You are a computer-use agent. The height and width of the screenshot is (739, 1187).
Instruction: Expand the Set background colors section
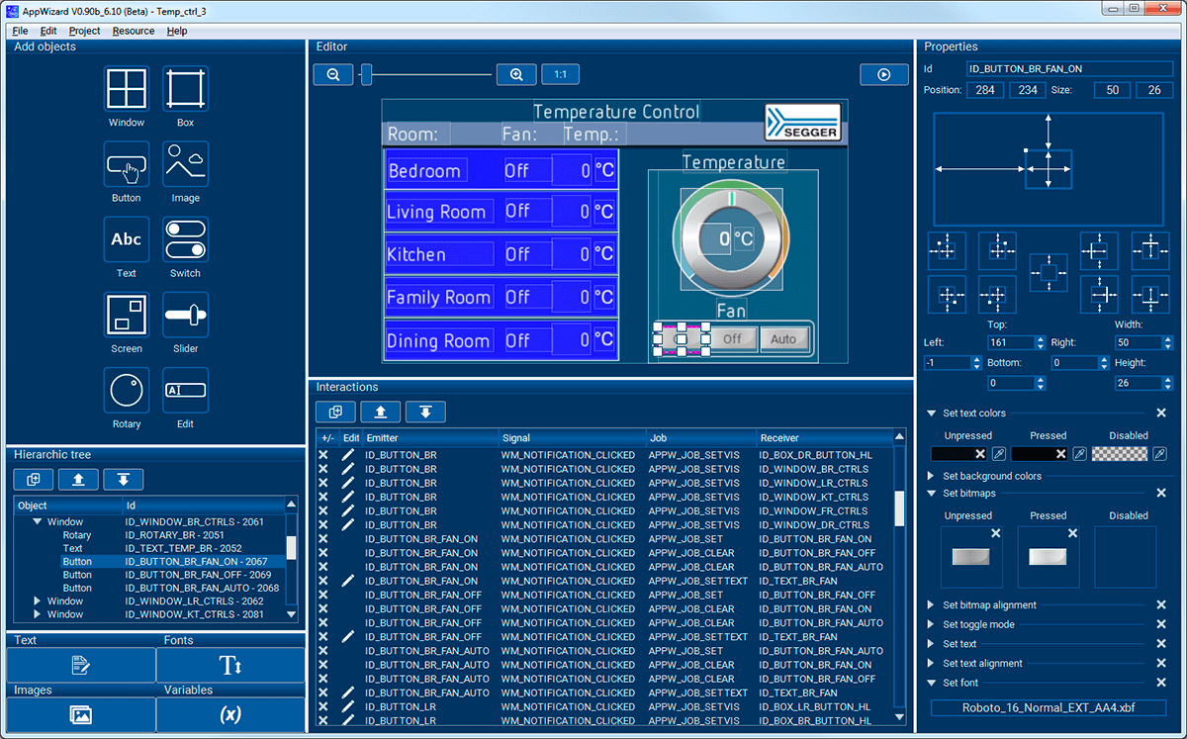932,477
